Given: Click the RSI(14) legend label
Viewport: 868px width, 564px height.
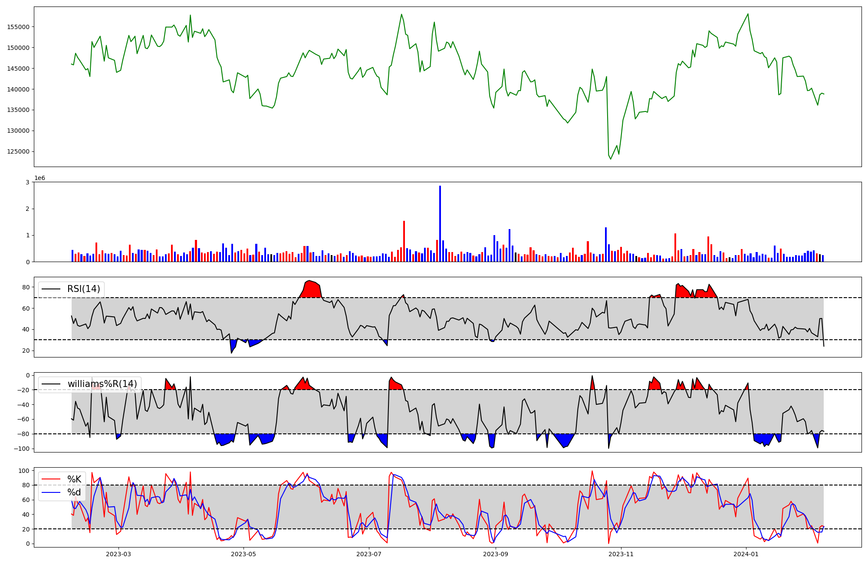Looking at the screenshot, I should [83, 289].
